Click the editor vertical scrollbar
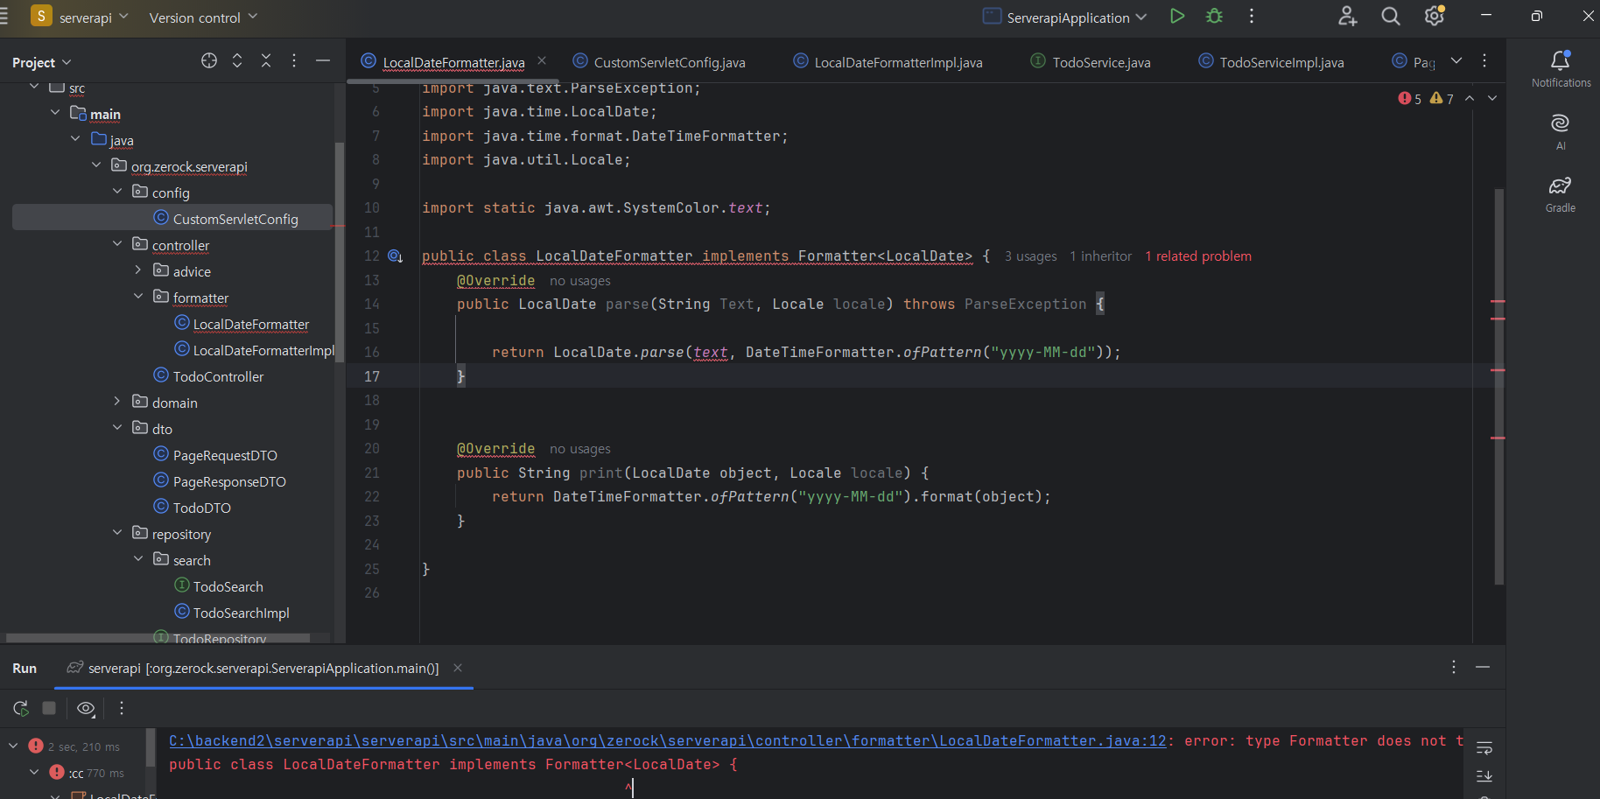Screen dimensions: 1600x799 (x=1498, y=385)
